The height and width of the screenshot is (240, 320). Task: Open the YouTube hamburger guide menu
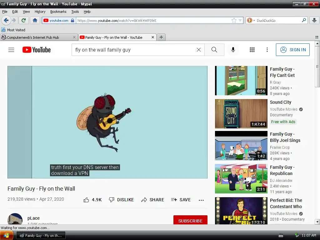(x=11, y=50)
